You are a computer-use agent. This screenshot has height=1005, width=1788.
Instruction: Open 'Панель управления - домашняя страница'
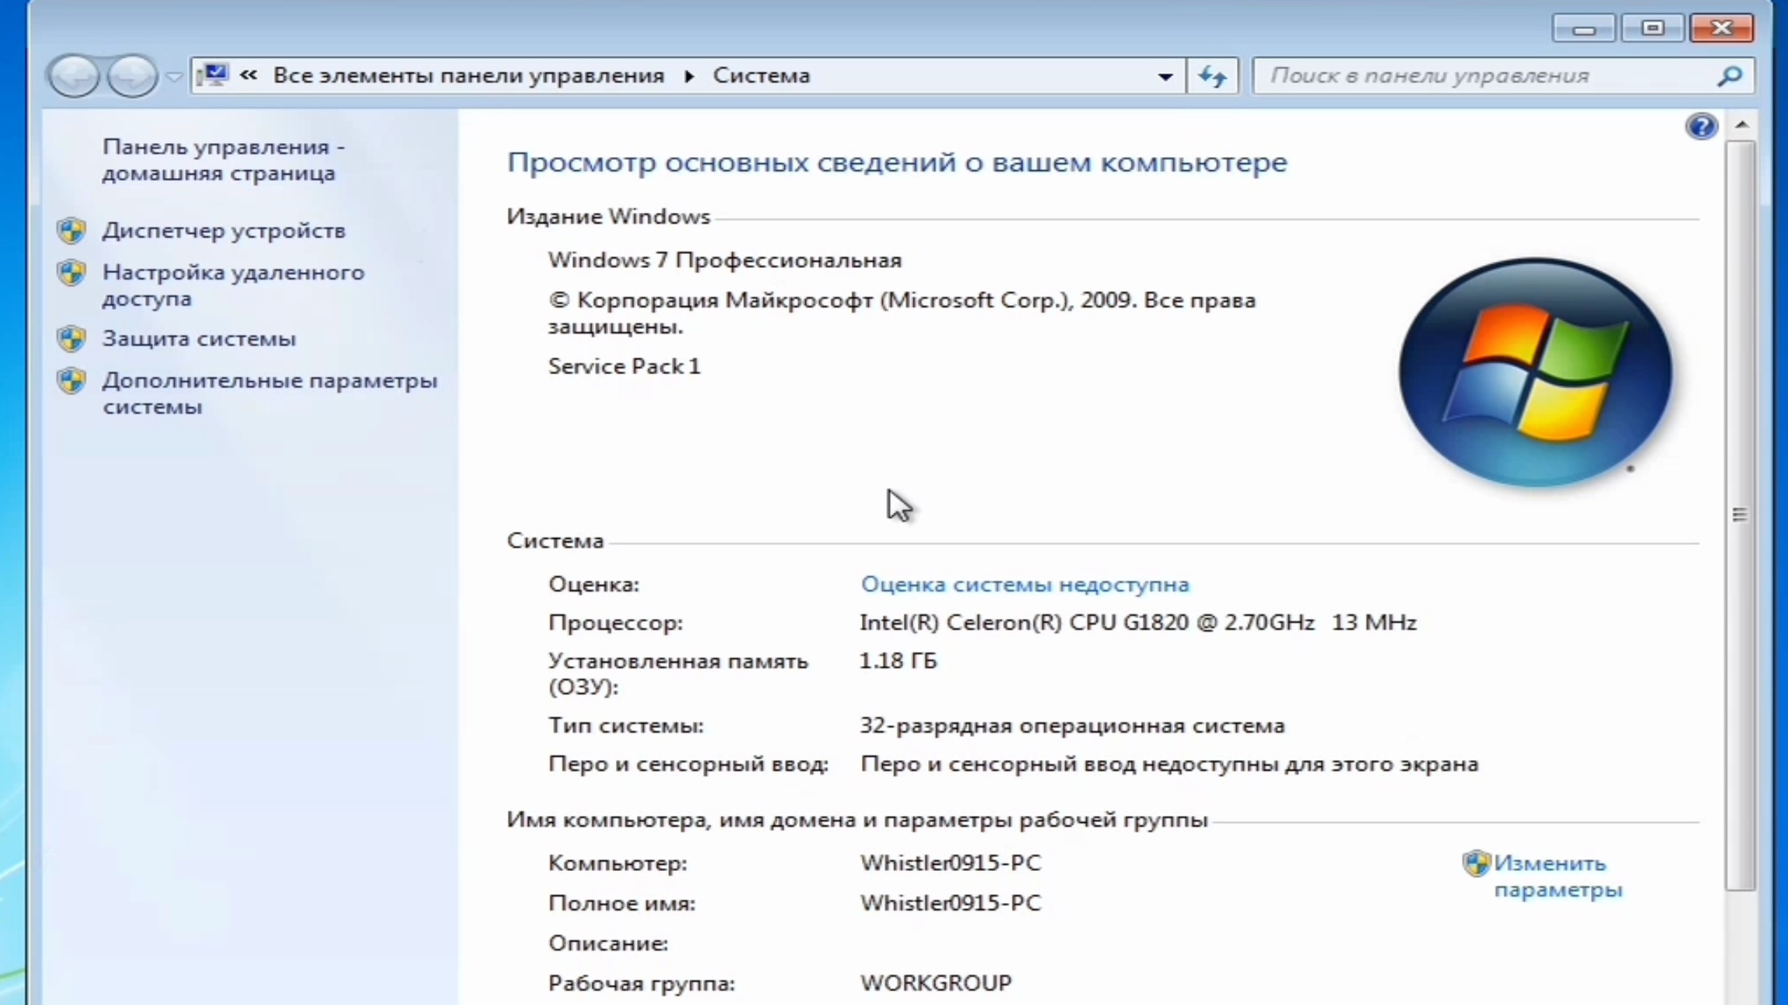click(223, 160)
